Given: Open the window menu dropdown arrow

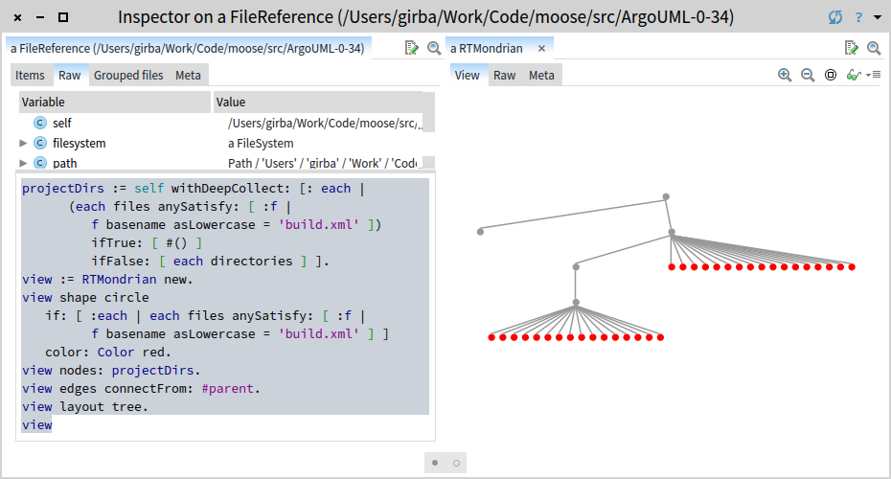Looking at the screenshot, I should click(x=878, y=17).
